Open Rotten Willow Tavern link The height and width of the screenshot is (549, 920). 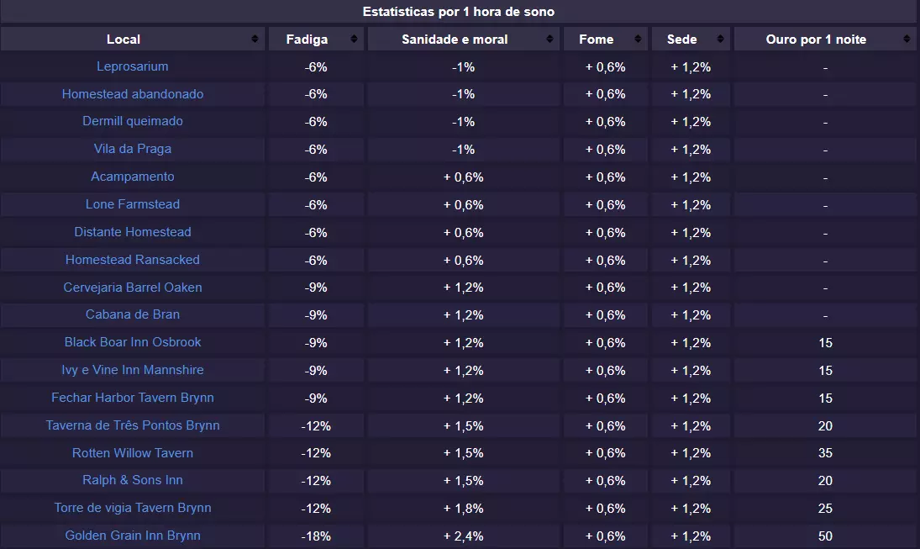coord(133,453)
